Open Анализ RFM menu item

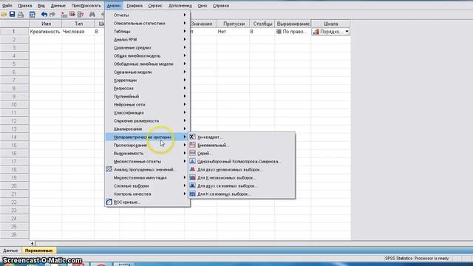[x=147, y=39]
